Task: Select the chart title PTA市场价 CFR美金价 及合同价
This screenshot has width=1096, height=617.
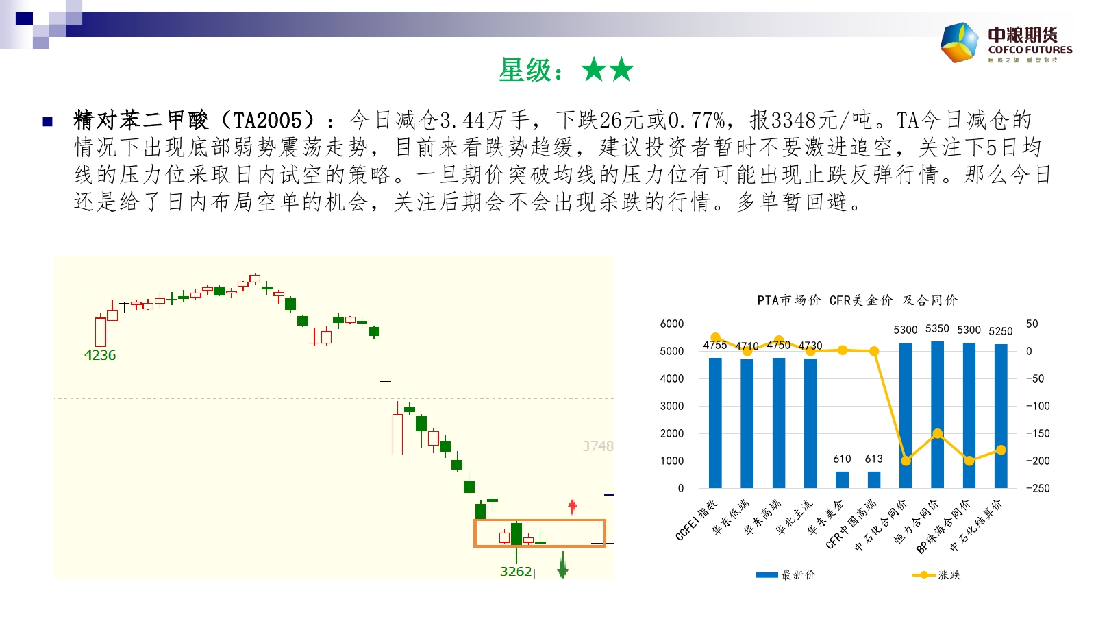Action: tap(857, 300)
